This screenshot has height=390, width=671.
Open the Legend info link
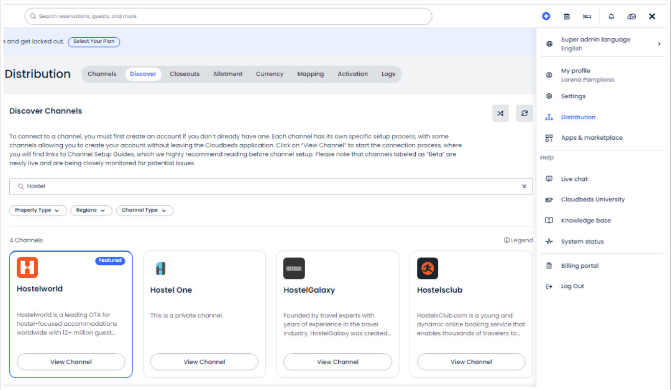[x=518, y=240]
